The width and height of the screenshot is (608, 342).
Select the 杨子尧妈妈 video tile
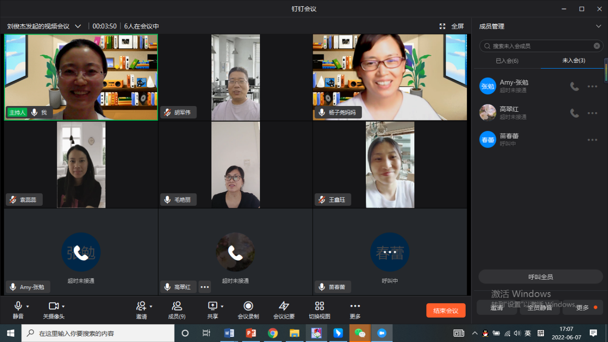tap(390, 77)
